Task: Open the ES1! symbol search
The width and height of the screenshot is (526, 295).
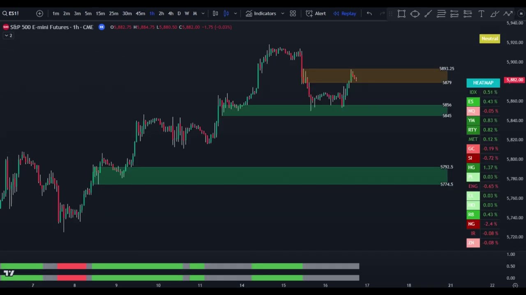Action: tap(11, 14)
